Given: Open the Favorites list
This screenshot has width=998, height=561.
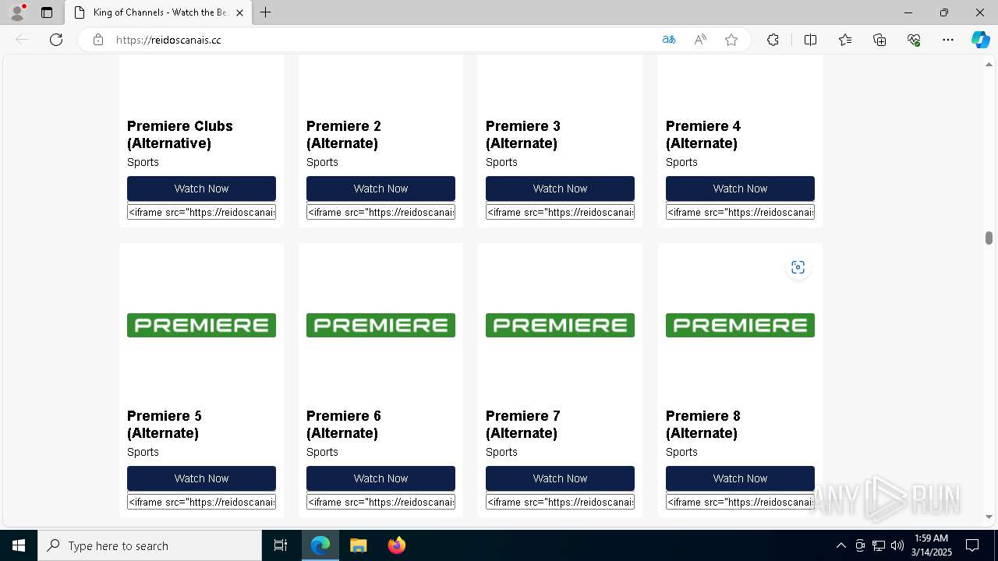Looking at the screenshot, I should point(845,40).
